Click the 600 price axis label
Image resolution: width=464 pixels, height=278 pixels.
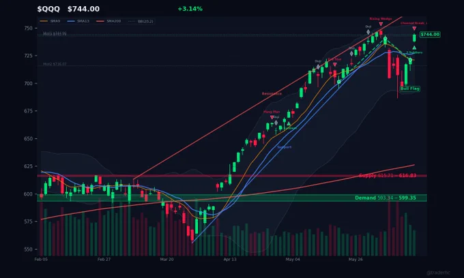(29, 194)
